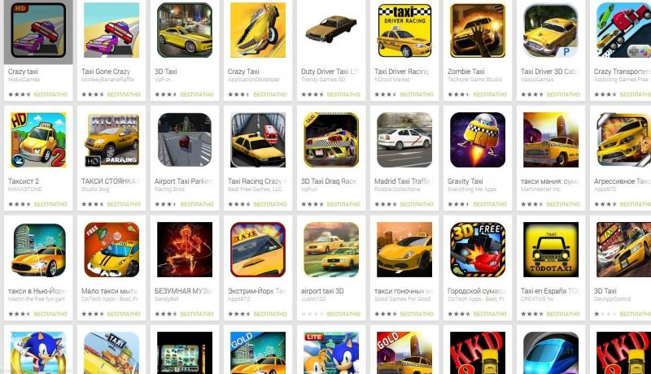The image size is (651, 374).
Task: Open the Taxi Gone Crazy title link
Action: click(106, 72)
